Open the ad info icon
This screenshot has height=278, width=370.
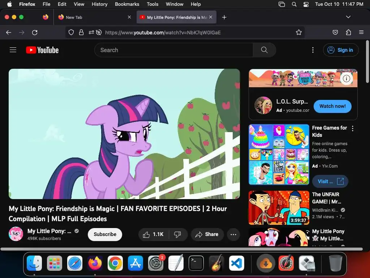tap(346, 79)
